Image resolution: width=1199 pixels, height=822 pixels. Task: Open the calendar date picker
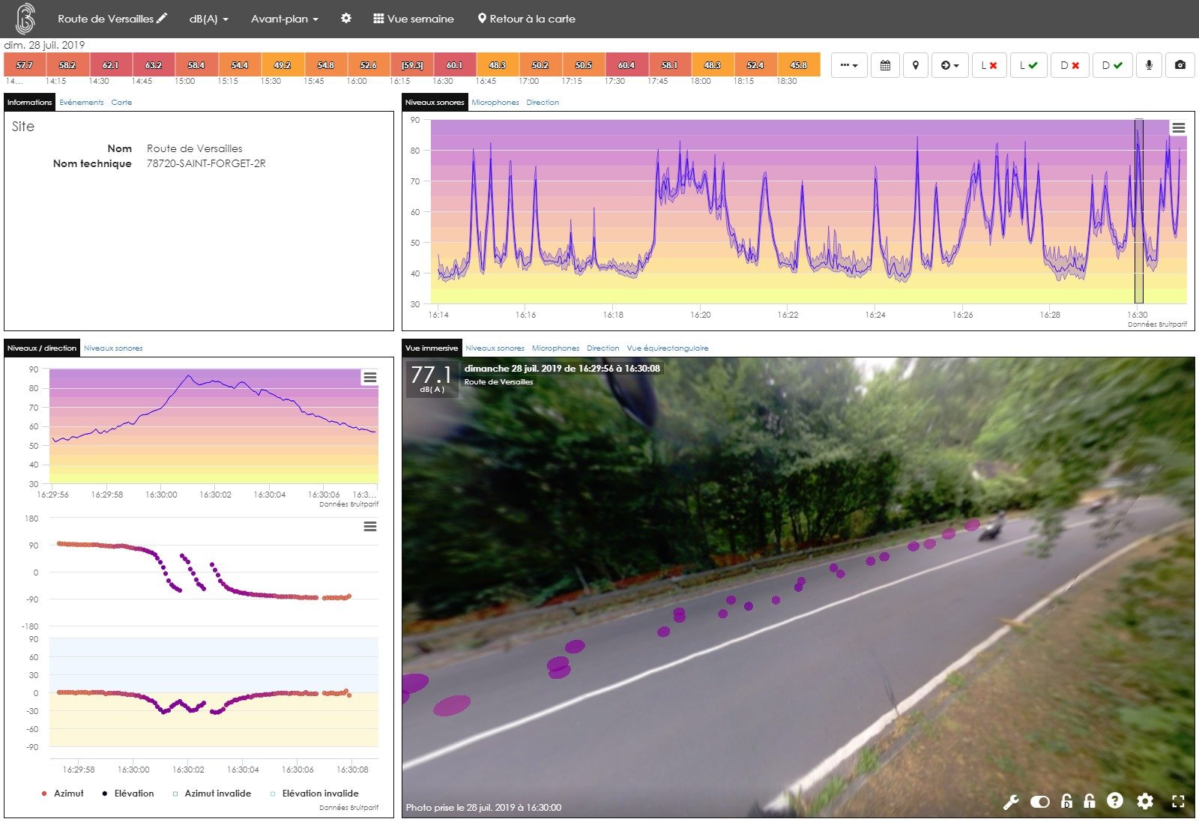[x=885, y=65]
